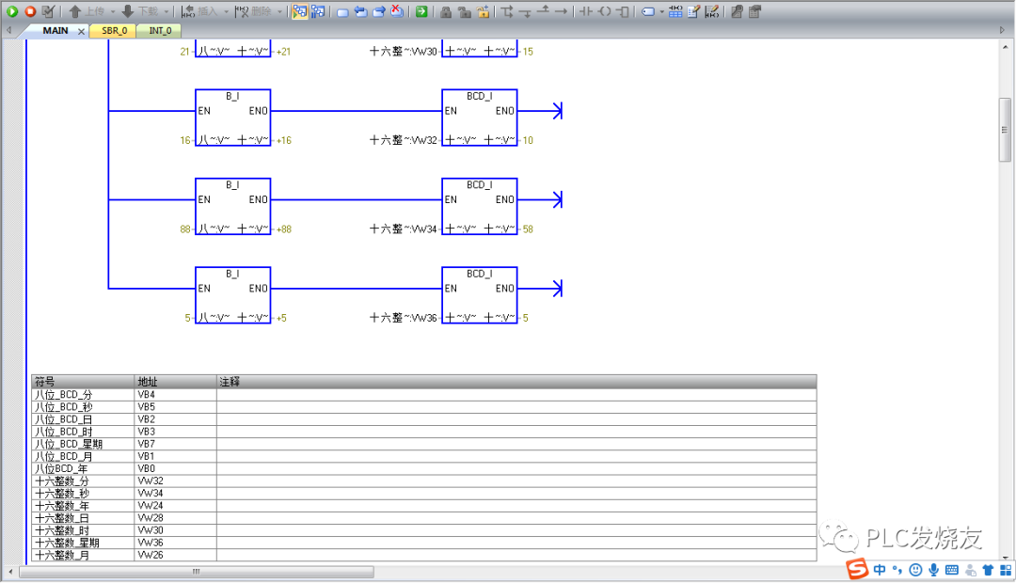This screenshot has width=1016, height=583.
Task: Insert an upward line icon
Action: (543, 10)
